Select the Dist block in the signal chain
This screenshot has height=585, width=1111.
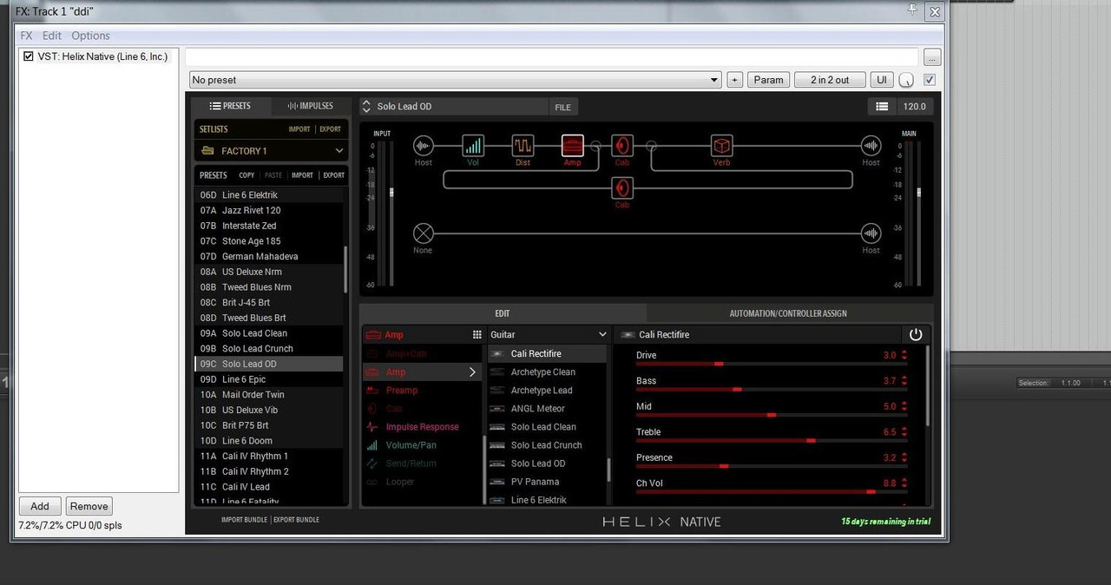tap(523, 145)
